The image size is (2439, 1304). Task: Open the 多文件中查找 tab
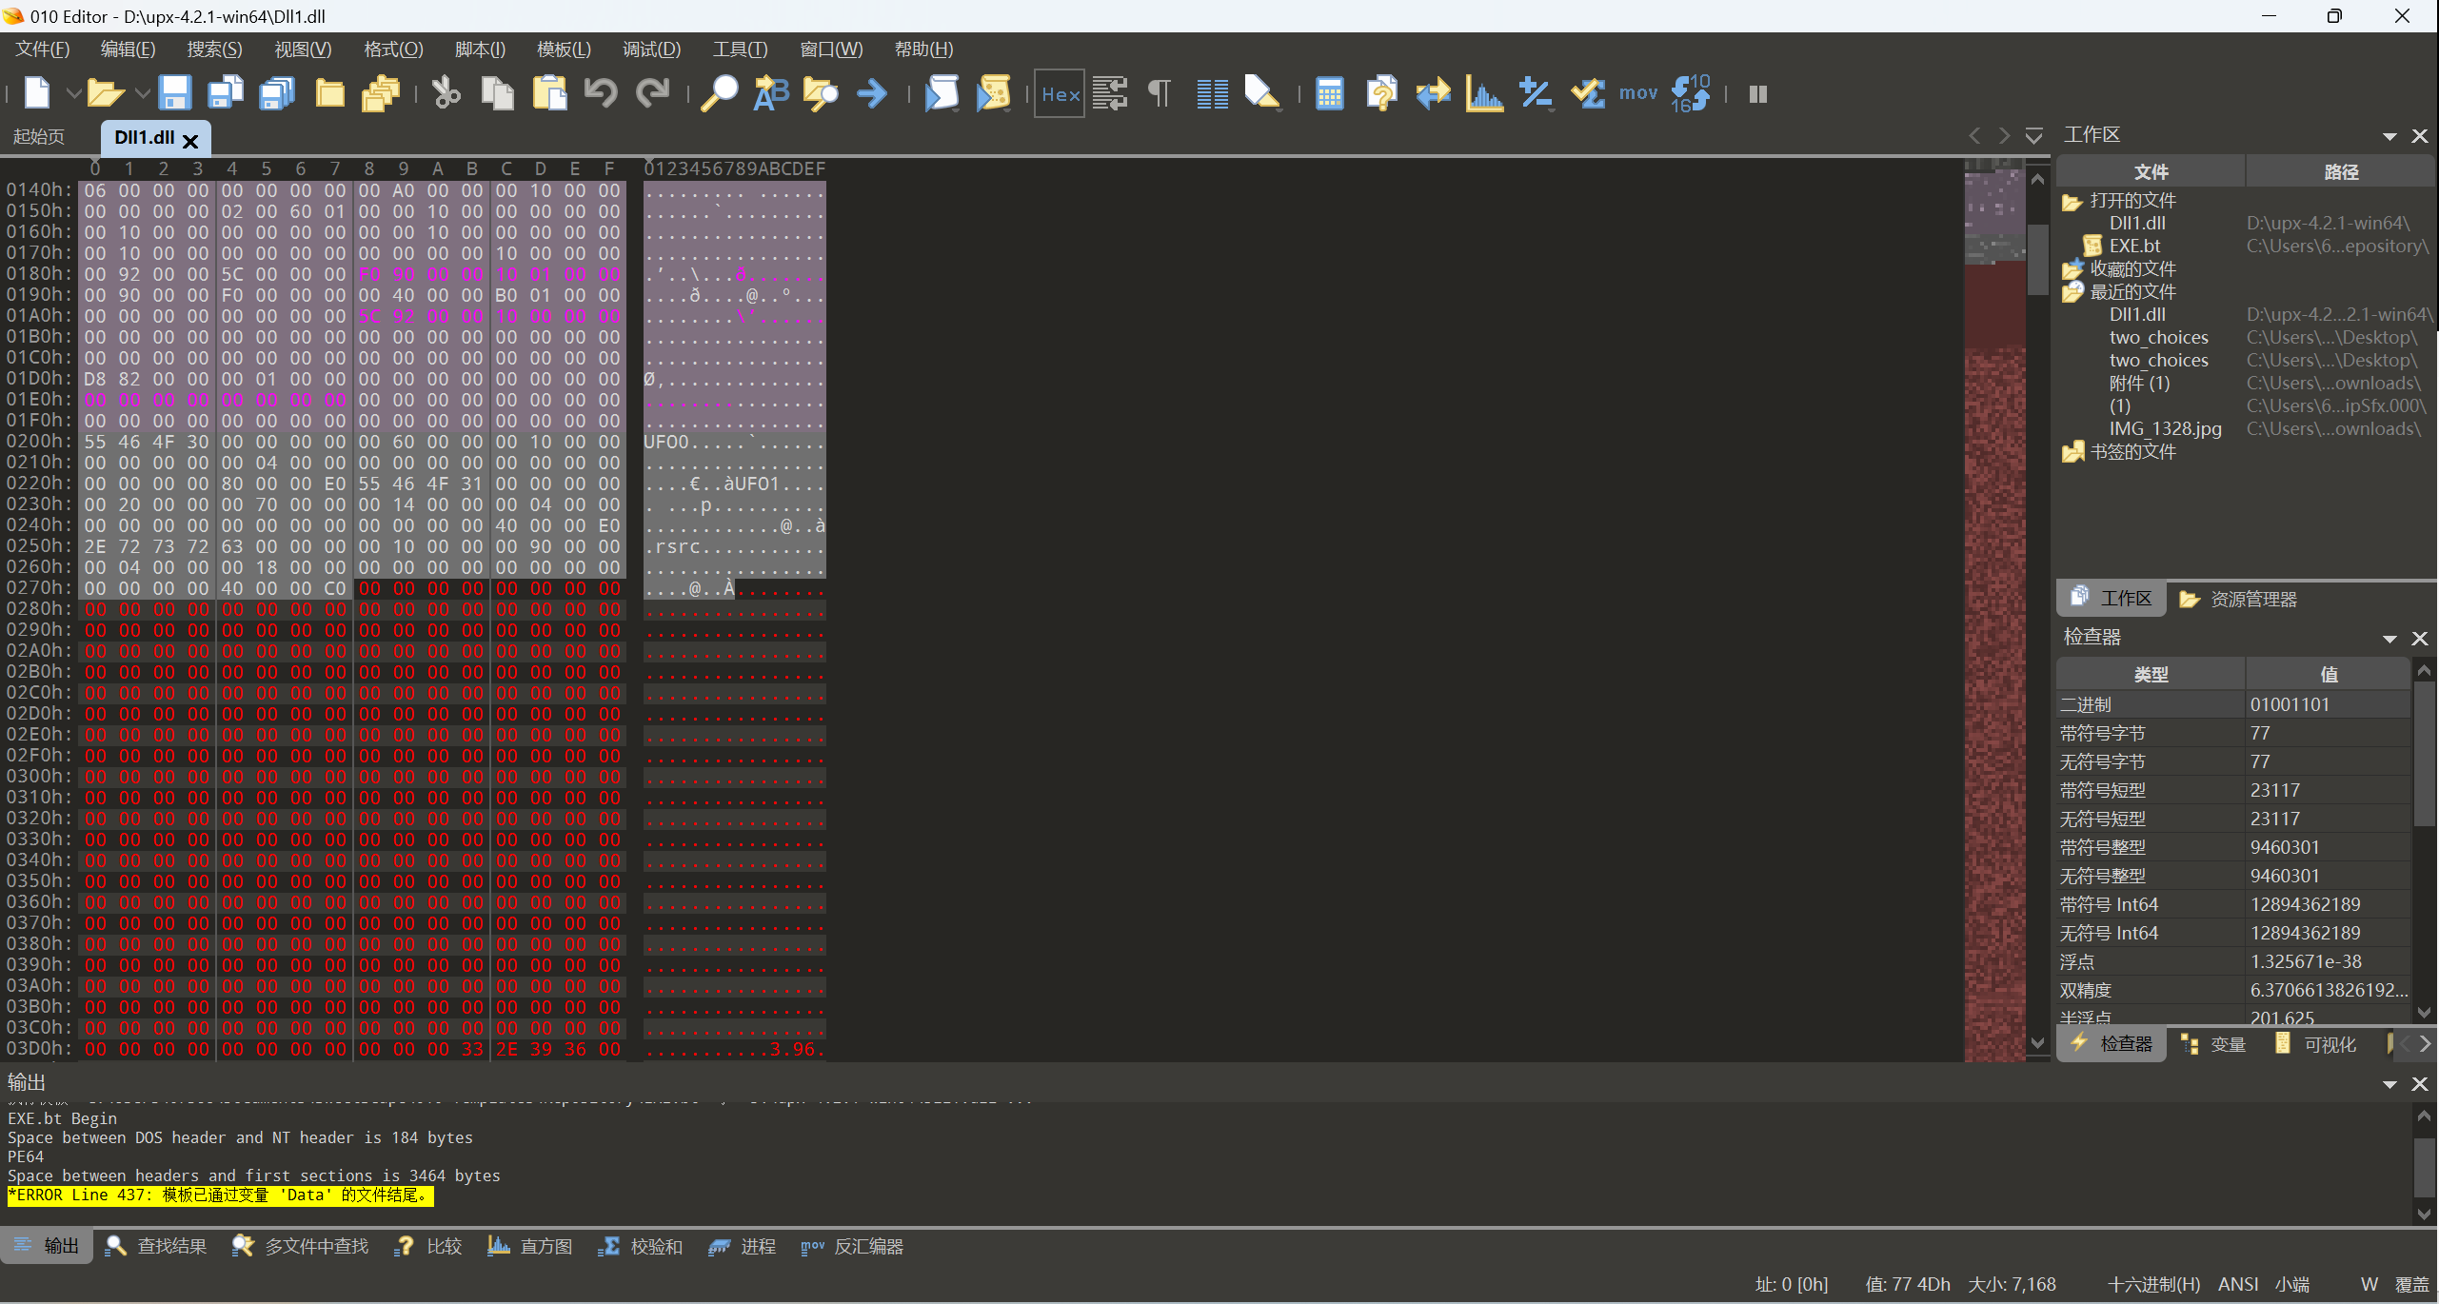[x=301, y=1246]
